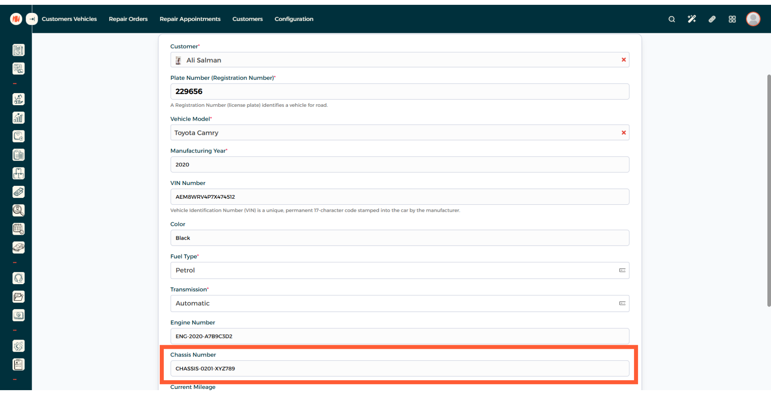Click the stacked boxes inventory sidebar icon
Screen dimensions: 771x405
tap(18, 173)
